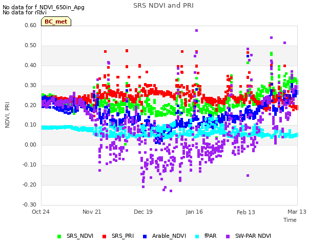Click the 0.00 y-axis tick label
Viewport: 328px width, 246px height.
point(31,145)
